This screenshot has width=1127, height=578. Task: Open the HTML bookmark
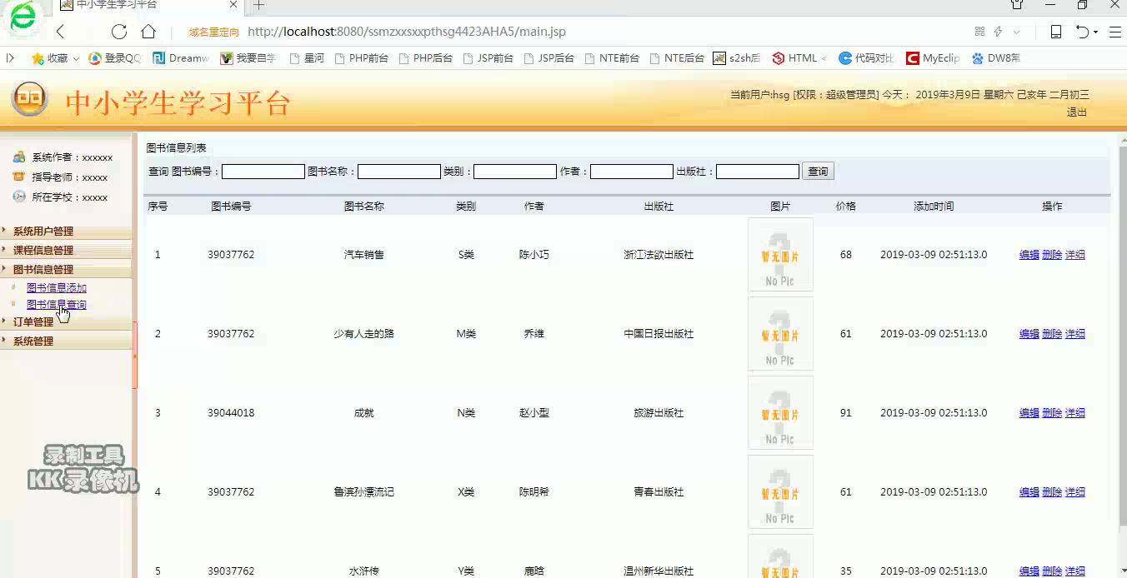point(799,58)
